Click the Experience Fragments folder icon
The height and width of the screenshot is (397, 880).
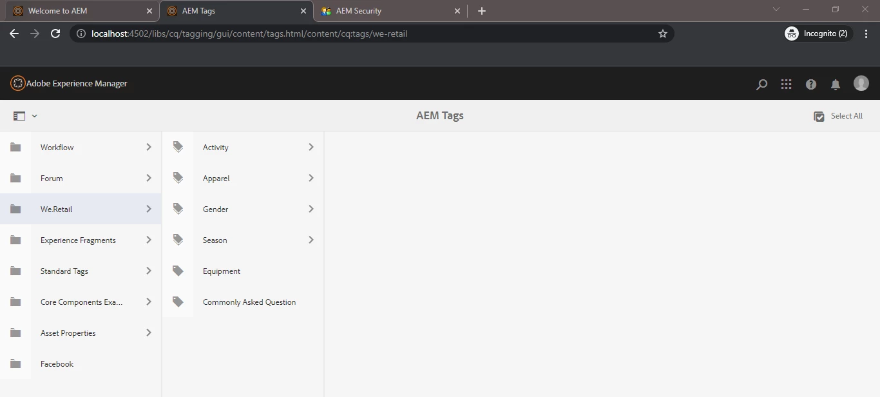(15, 240)
